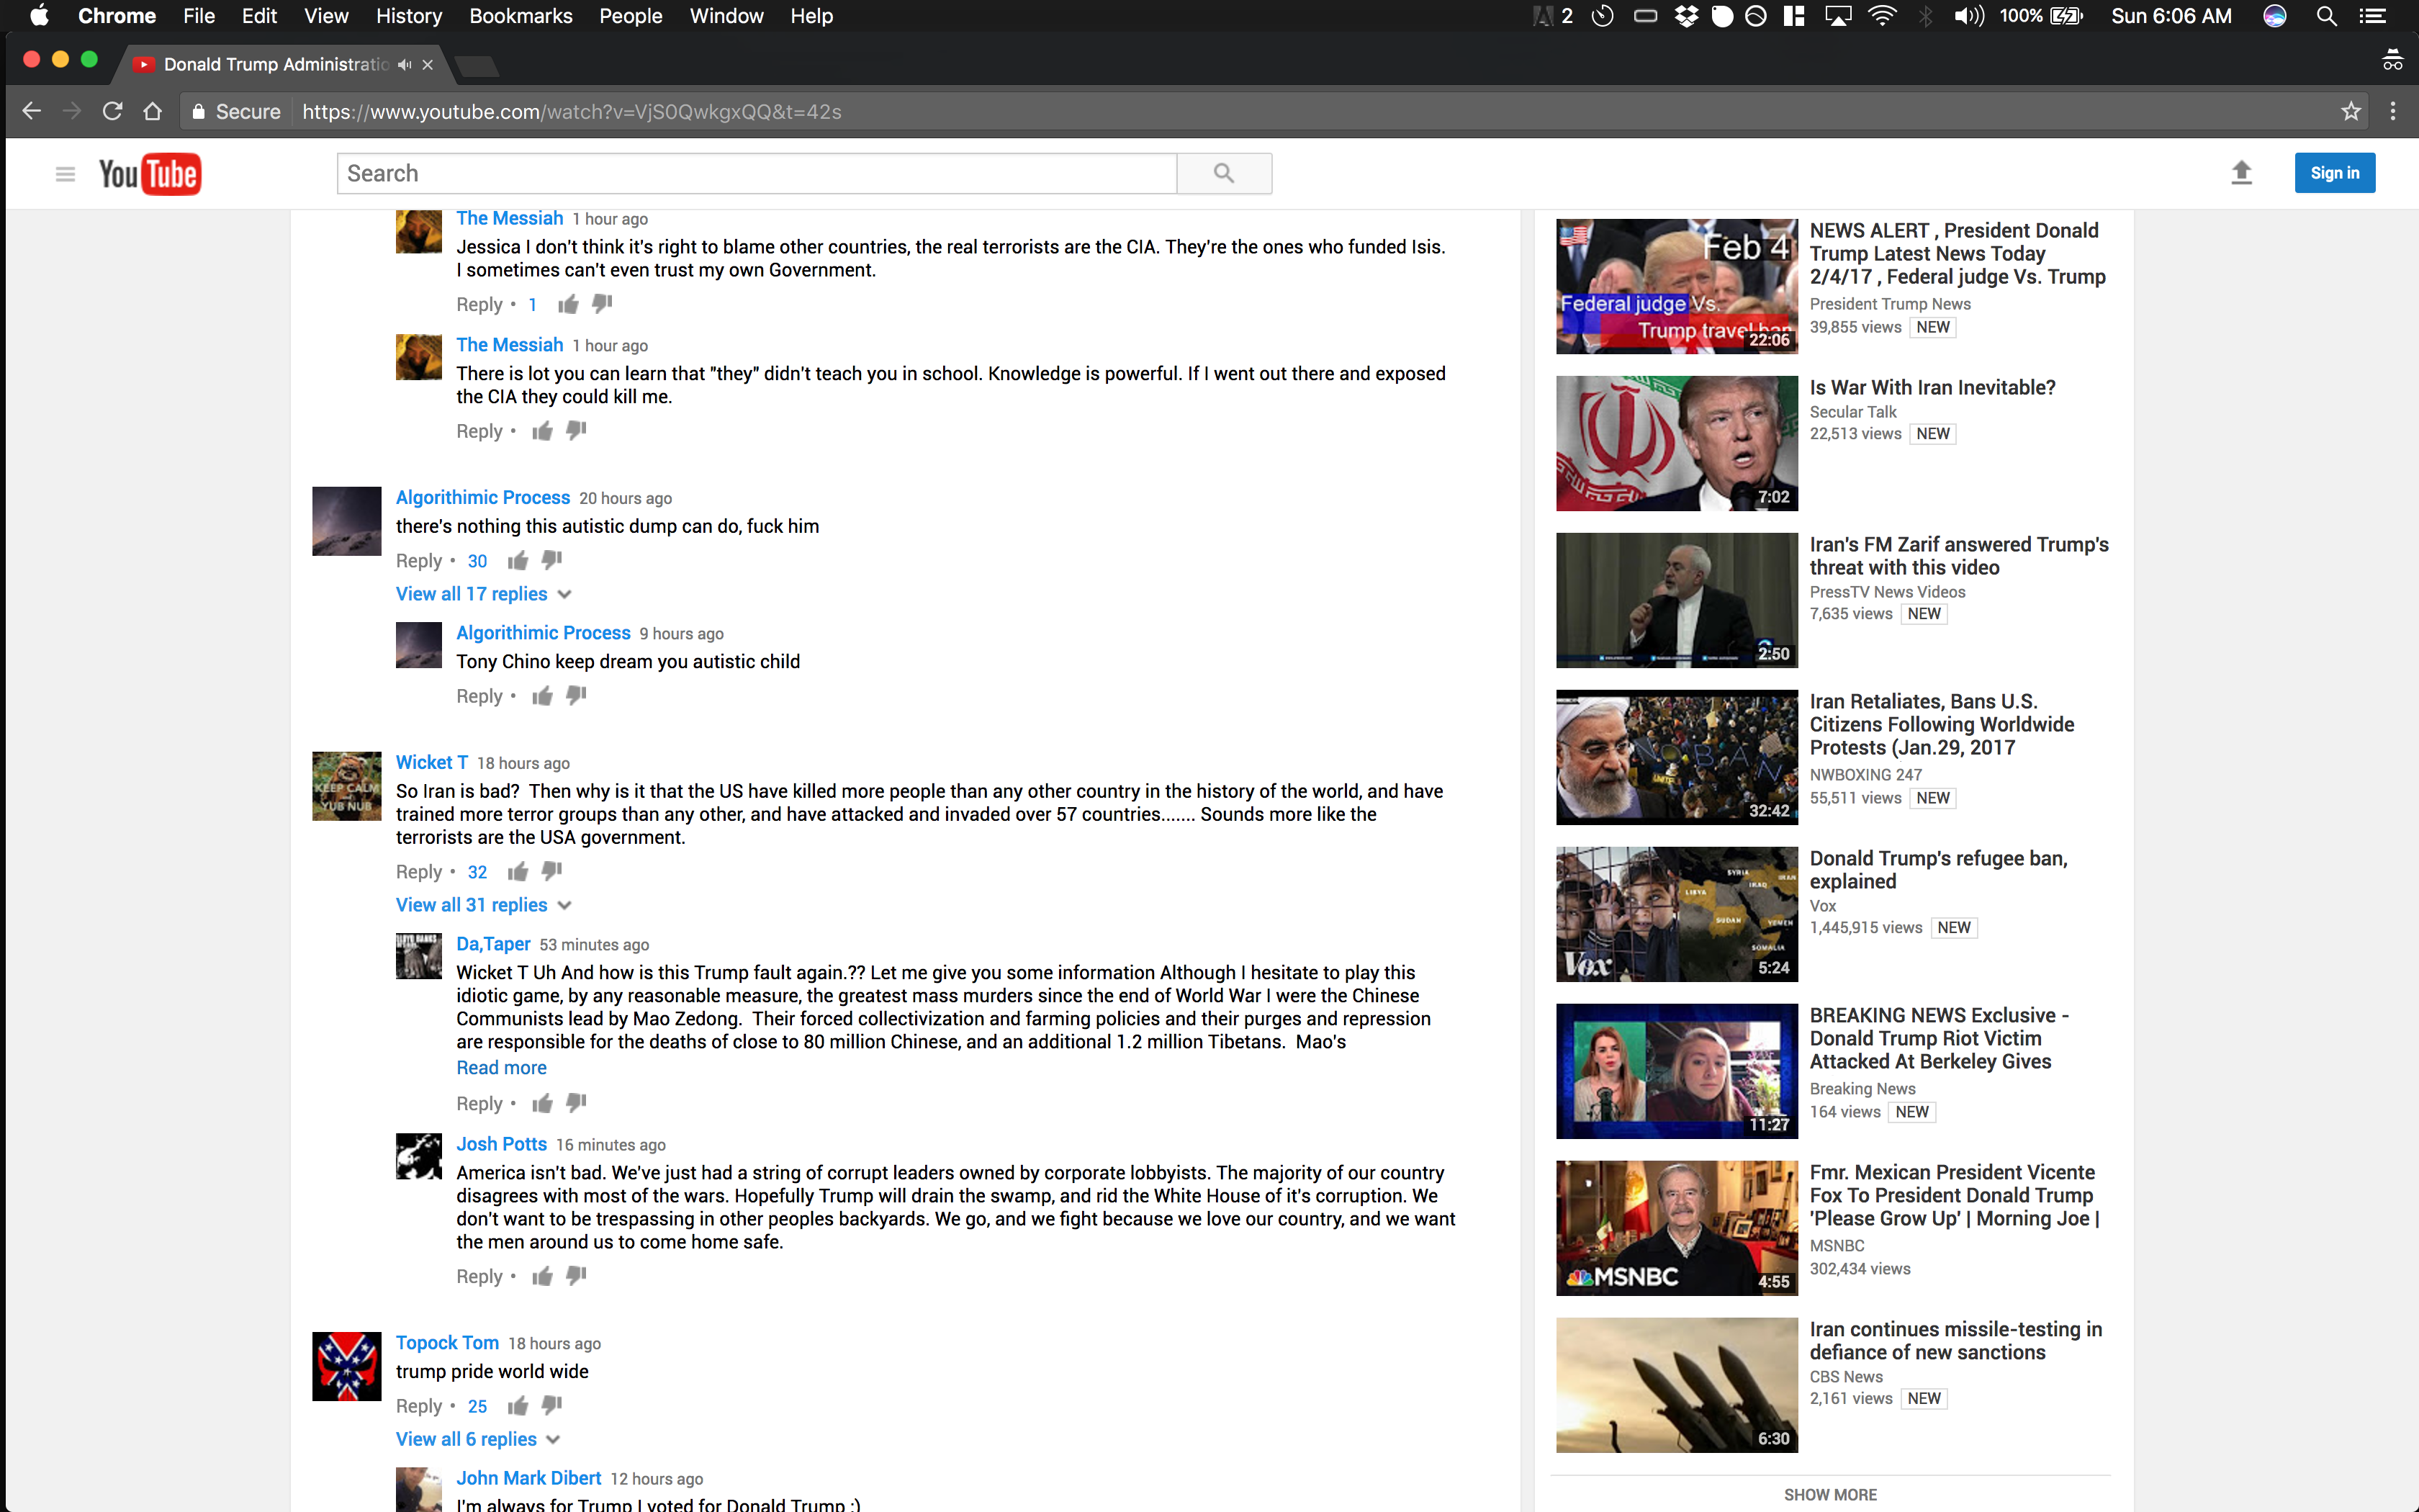Click the YouTube logo
Image resolution: width=2419 pixels, height=1512 pixels.
tap(150, 174)
